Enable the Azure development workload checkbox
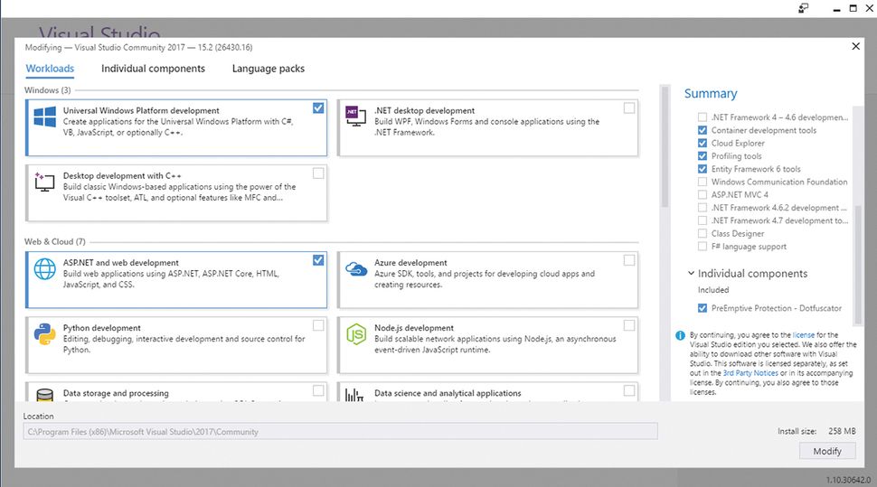 point(629,260)
